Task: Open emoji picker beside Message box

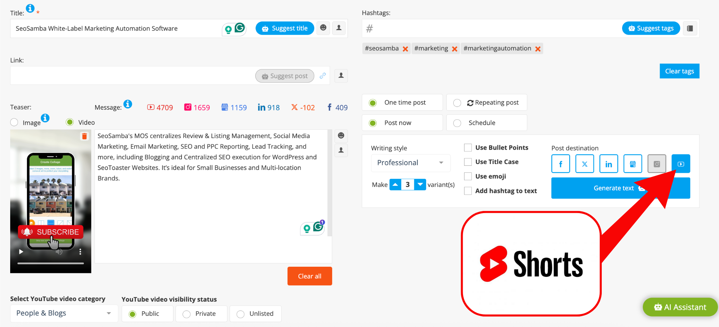Action: click(x=341, y=136)
